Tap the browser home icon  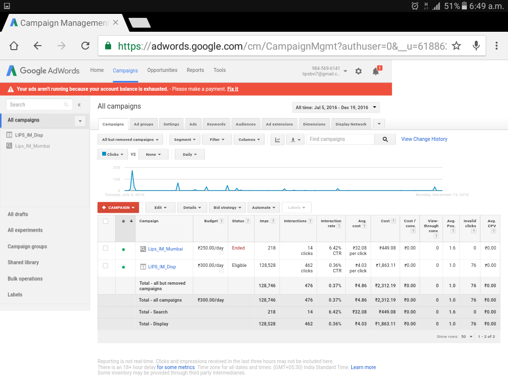(14, 46)
